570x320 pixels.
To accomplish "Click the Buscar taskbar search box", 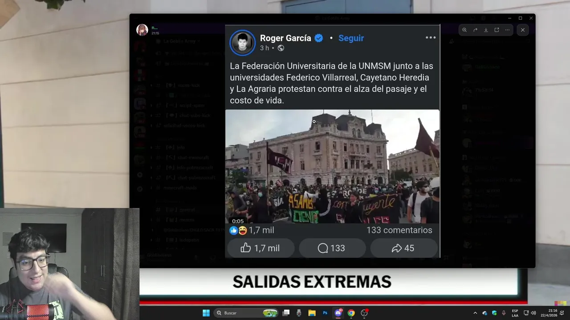I will pyautogui.click(x=246, y=313).
